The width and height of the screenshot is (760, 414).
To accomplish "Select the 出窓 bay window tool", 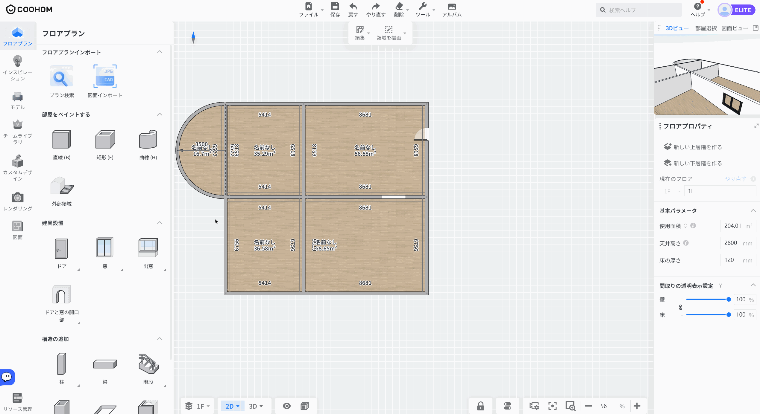I will click(x=148, y=253).
